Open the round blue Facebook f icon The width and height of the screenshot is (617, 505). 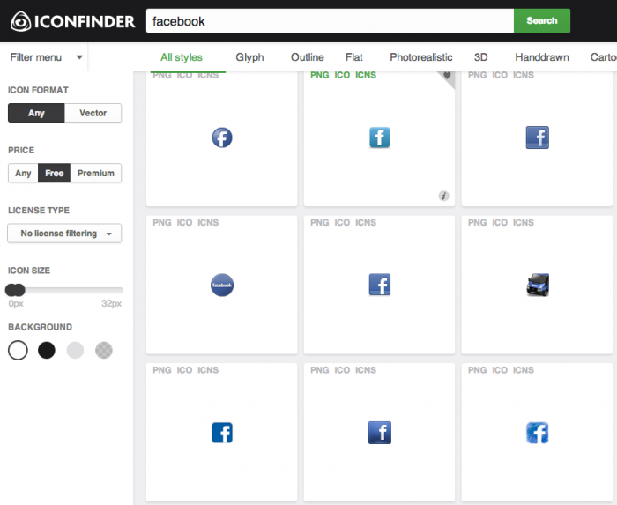(x=222, y=137)
